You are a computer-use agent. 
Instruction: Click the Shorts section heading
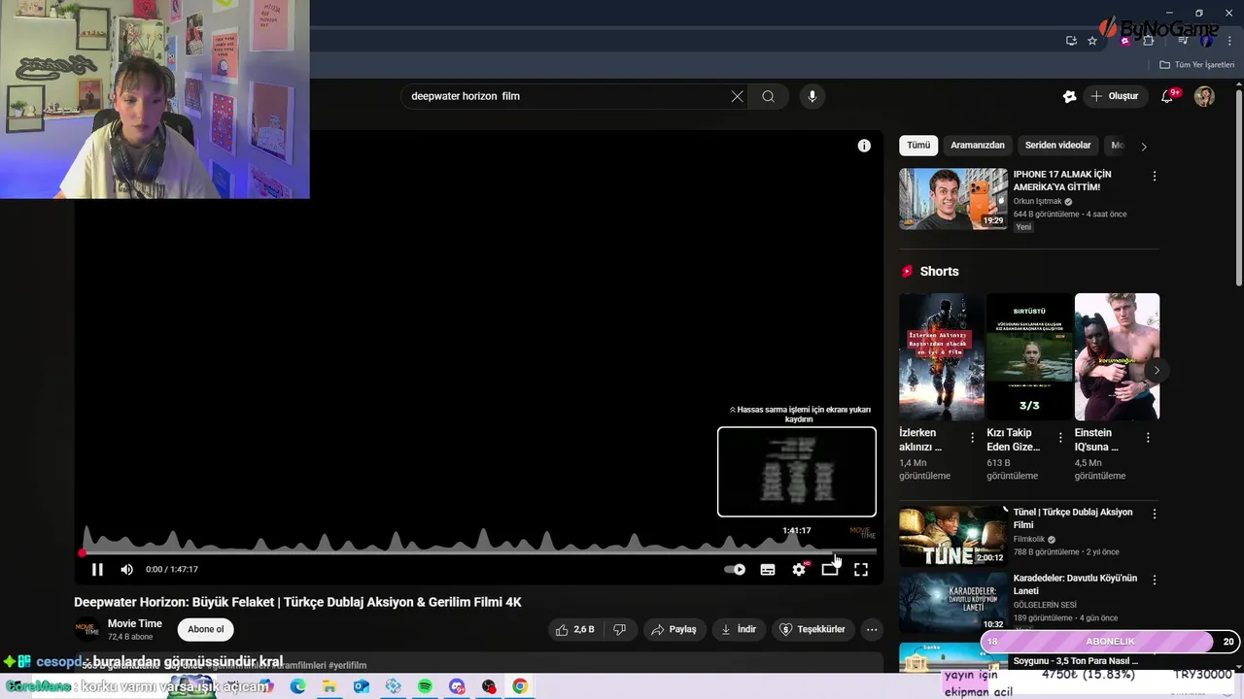click(939, 272)
